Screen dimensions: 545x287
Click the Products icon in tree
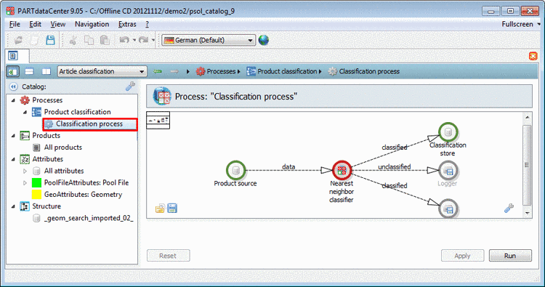[x=25, y=136]
